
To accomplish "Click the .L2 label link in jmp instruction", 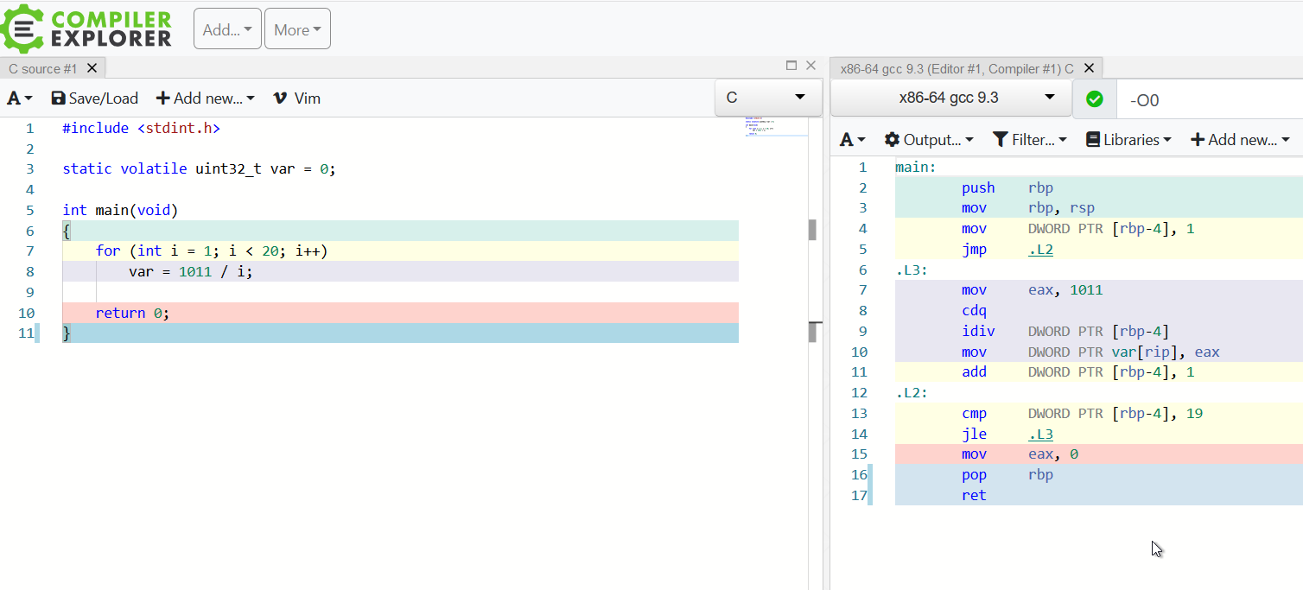I will click(x=1040, y=250).
